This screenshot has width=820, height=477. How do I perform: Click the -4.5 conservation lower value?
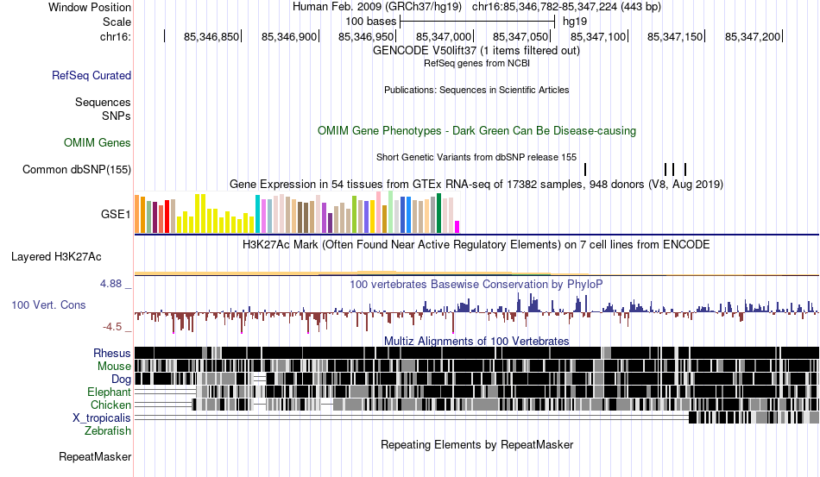pyautogui.click(x=112, y=327)
